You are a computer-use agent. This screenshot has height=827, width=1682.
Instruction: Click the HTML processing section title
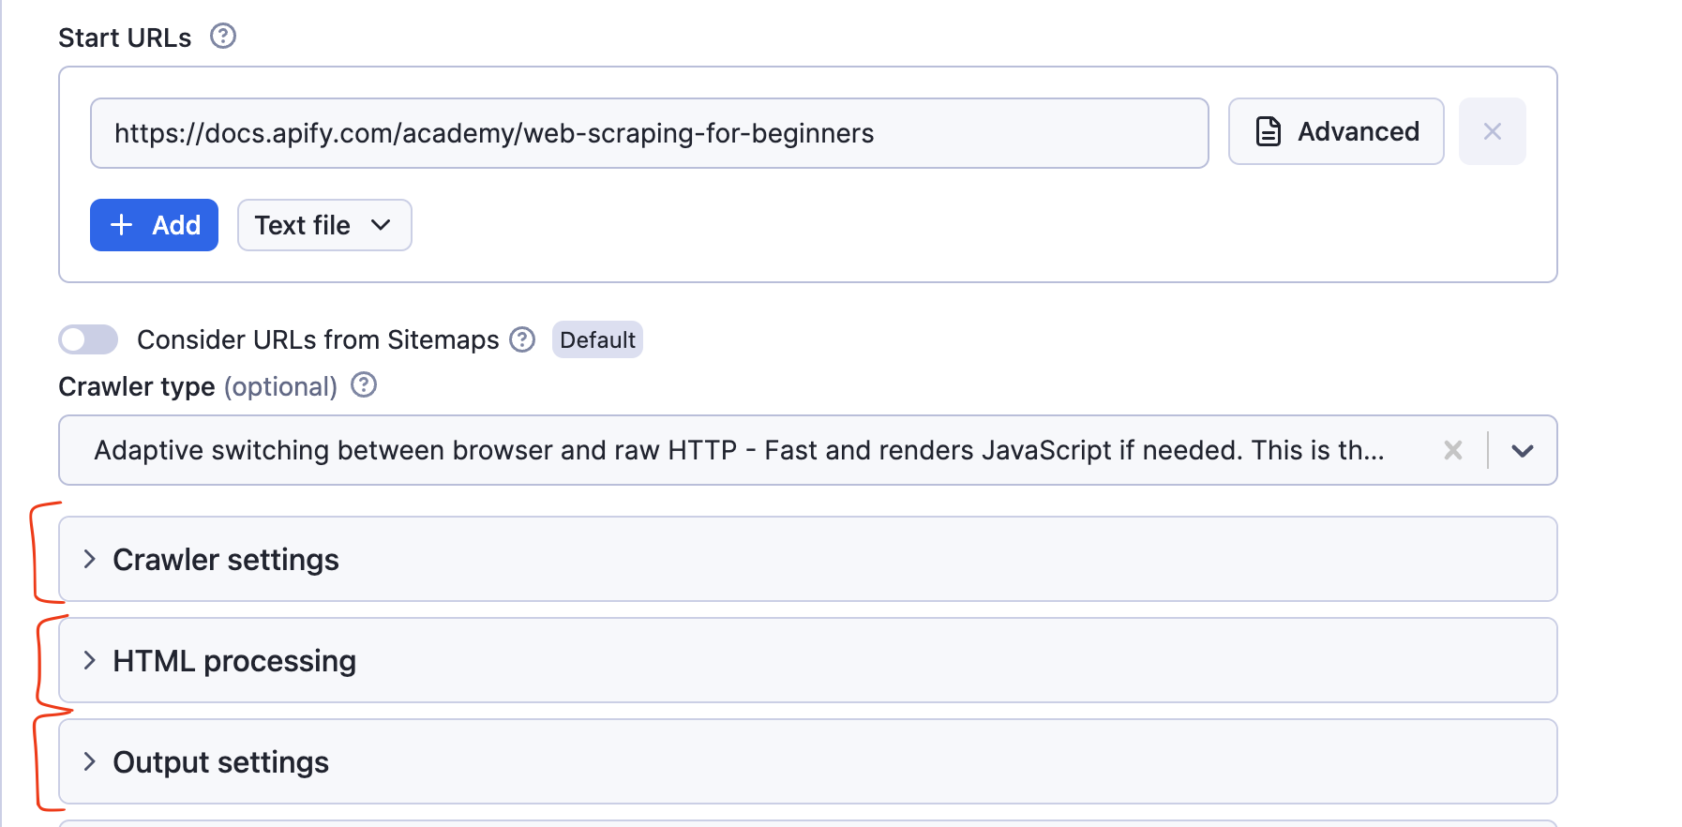234,661
